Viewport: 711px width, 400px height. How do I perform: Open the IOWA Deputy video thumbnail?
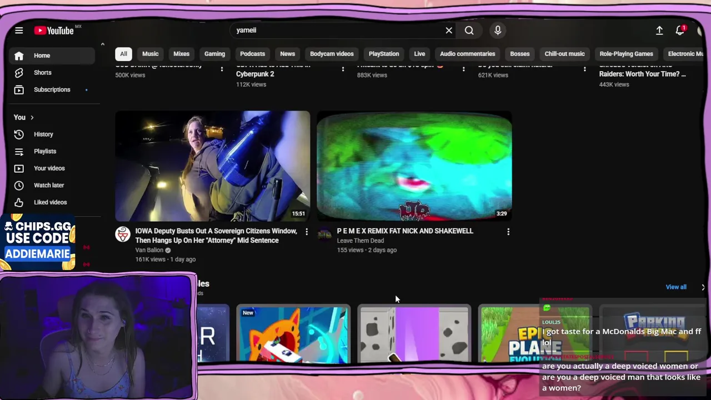pyautogui.click(x=213, y=166)
